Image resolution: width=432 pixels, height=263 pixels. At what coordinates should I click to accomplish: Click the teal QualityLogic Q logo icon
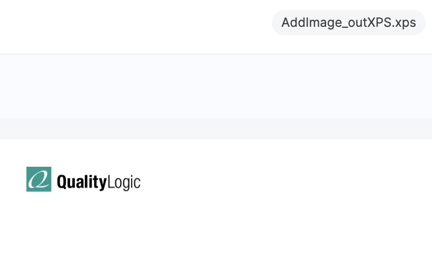point(39,179)
